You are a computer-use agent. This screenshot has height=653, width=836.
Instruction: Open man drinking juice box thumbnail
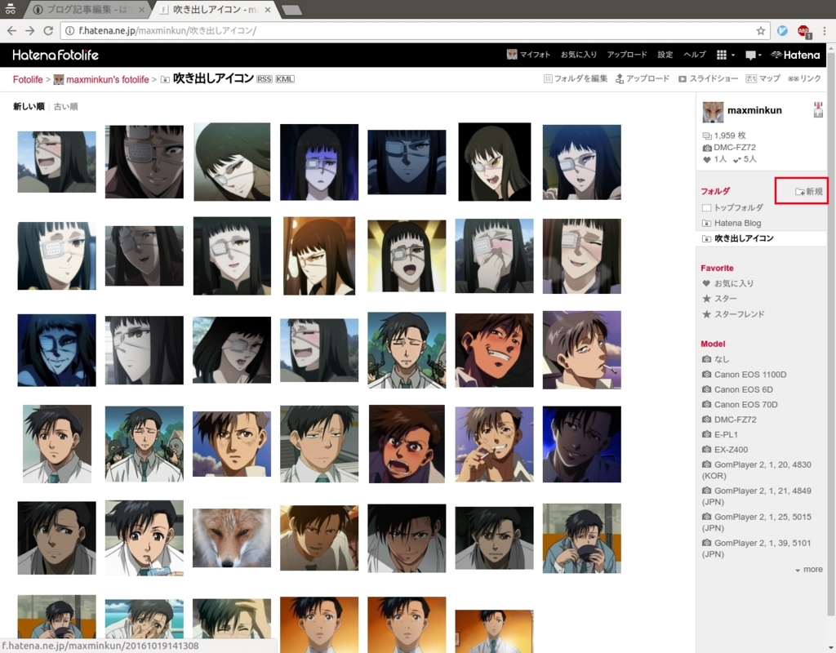[x=144, y=538]
